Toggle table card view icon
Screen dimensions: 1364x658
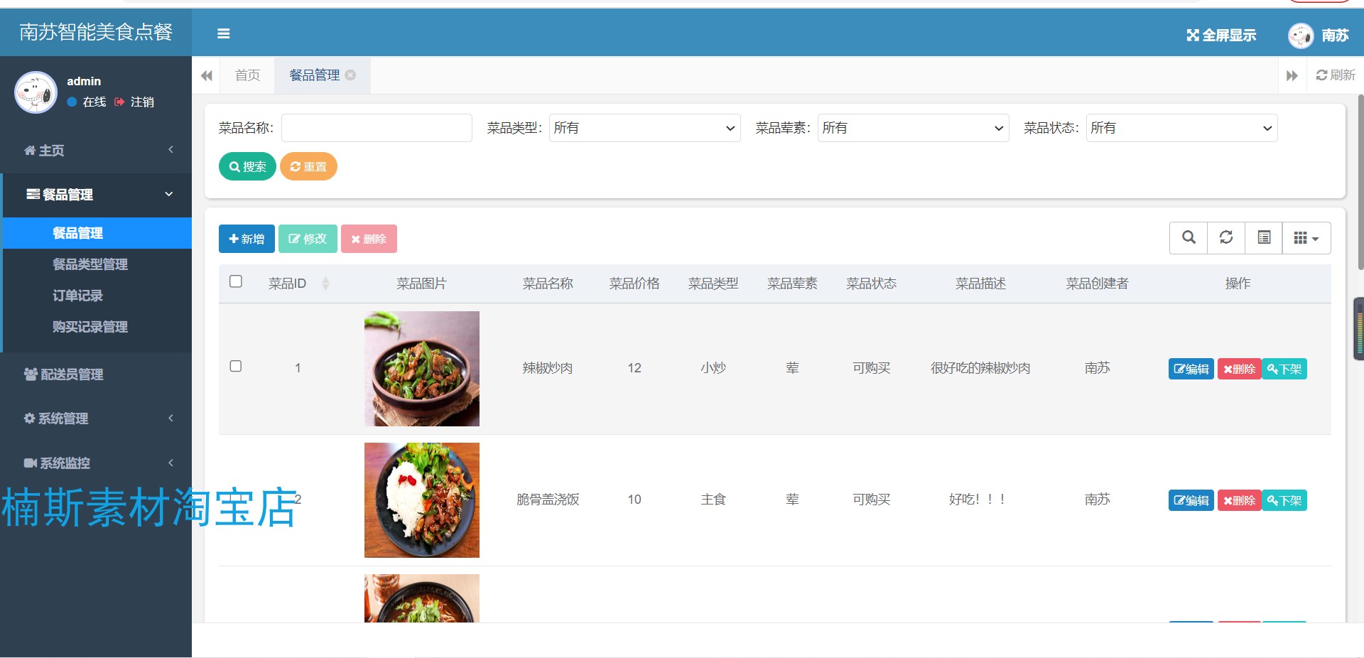[1264, 237]
